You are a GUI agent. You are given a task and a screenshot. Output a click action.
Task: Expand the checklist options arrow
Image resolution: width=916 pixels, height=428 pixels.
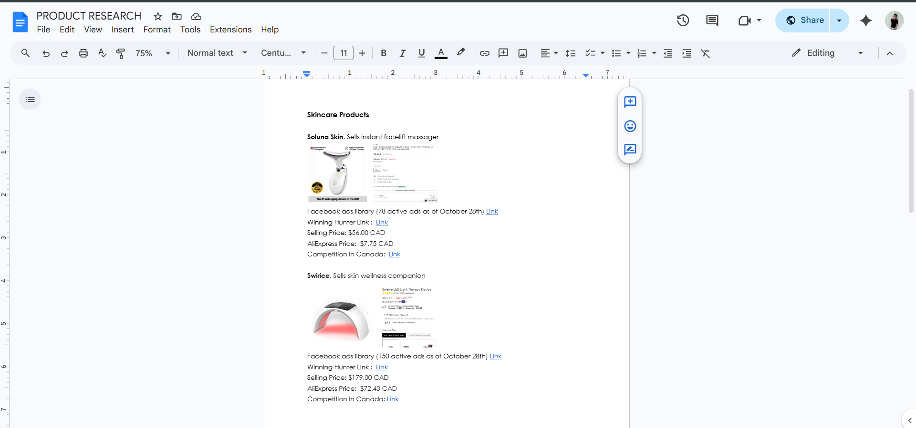(x=603, y=53)
